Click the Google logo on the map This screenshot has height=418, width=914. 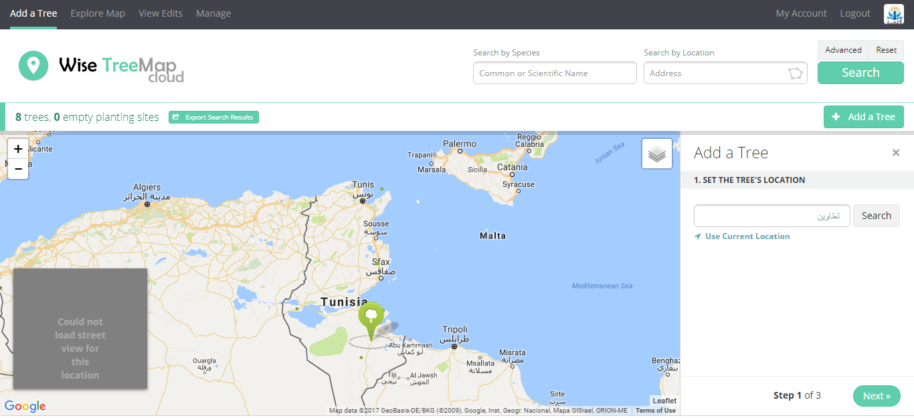click(x=25, y=406)
